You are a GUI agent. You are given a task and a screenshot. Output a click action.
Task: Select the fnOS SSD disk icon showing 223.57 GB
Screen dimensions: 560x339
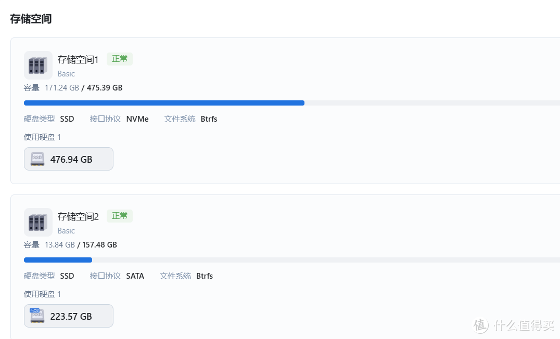(x=36, y=315)
